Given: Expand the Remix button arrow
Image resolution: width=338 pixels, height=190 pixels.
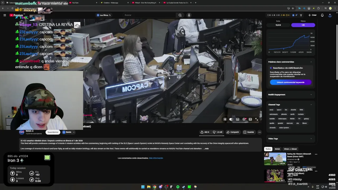Looking at the screenshot, I should (74, 132).
